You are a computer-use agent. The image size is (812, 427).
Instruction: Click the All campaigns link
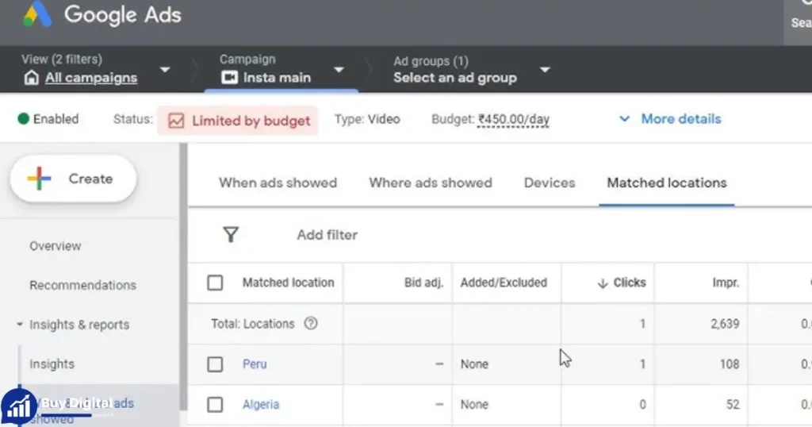point(91,78)
